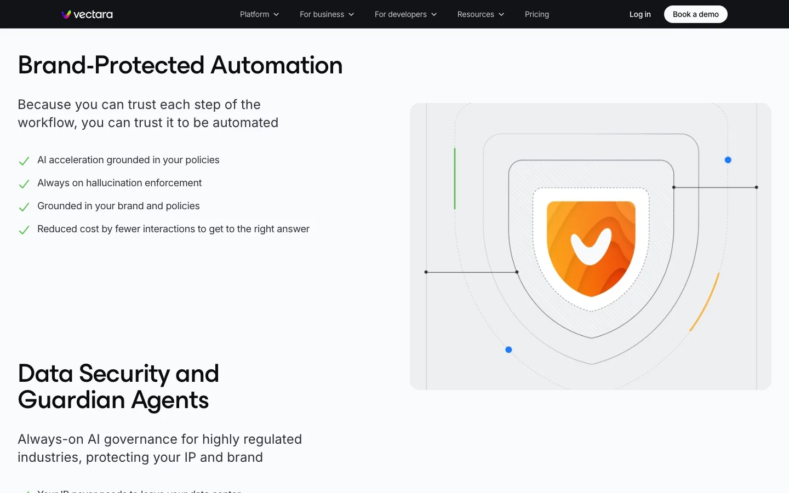
Task: Open the For developers dropdown
Action: pos(406,14)
